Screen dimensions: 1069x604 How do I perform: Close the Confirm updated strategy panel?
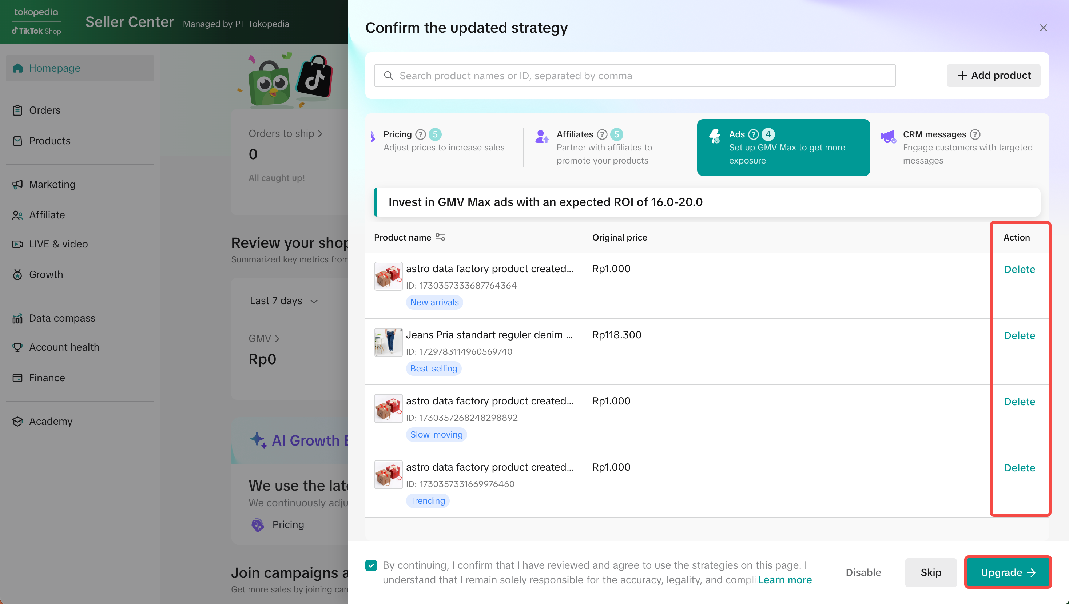[x=1043, y=28]
